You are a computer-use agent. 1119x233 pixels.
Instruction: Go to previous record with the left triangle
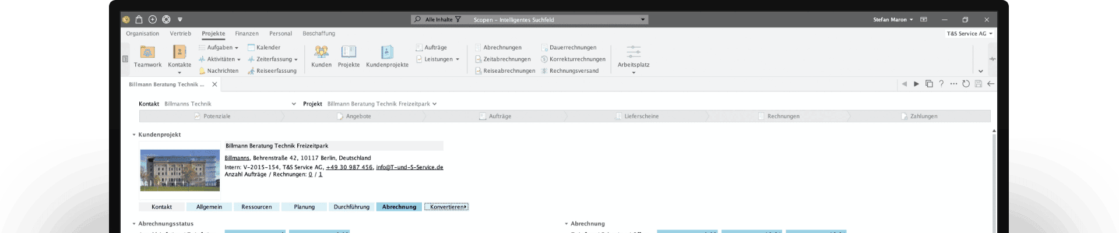point(904,84)
